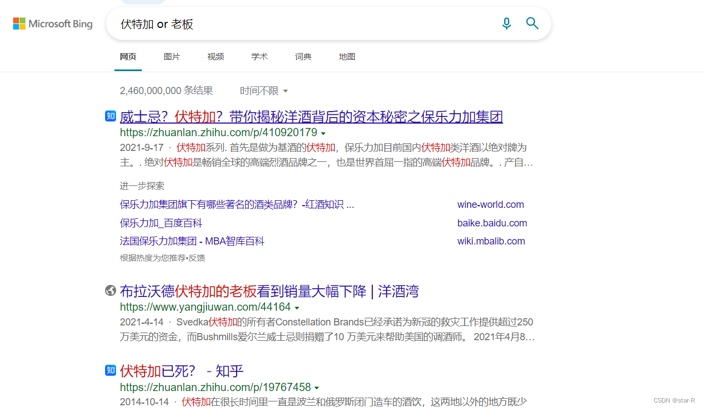Click the baike.baidu.com link
Screen dimensions: 703x408
tap(492, 223)
